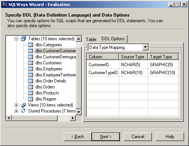Click the CustomerID column cell

(103, 65)
